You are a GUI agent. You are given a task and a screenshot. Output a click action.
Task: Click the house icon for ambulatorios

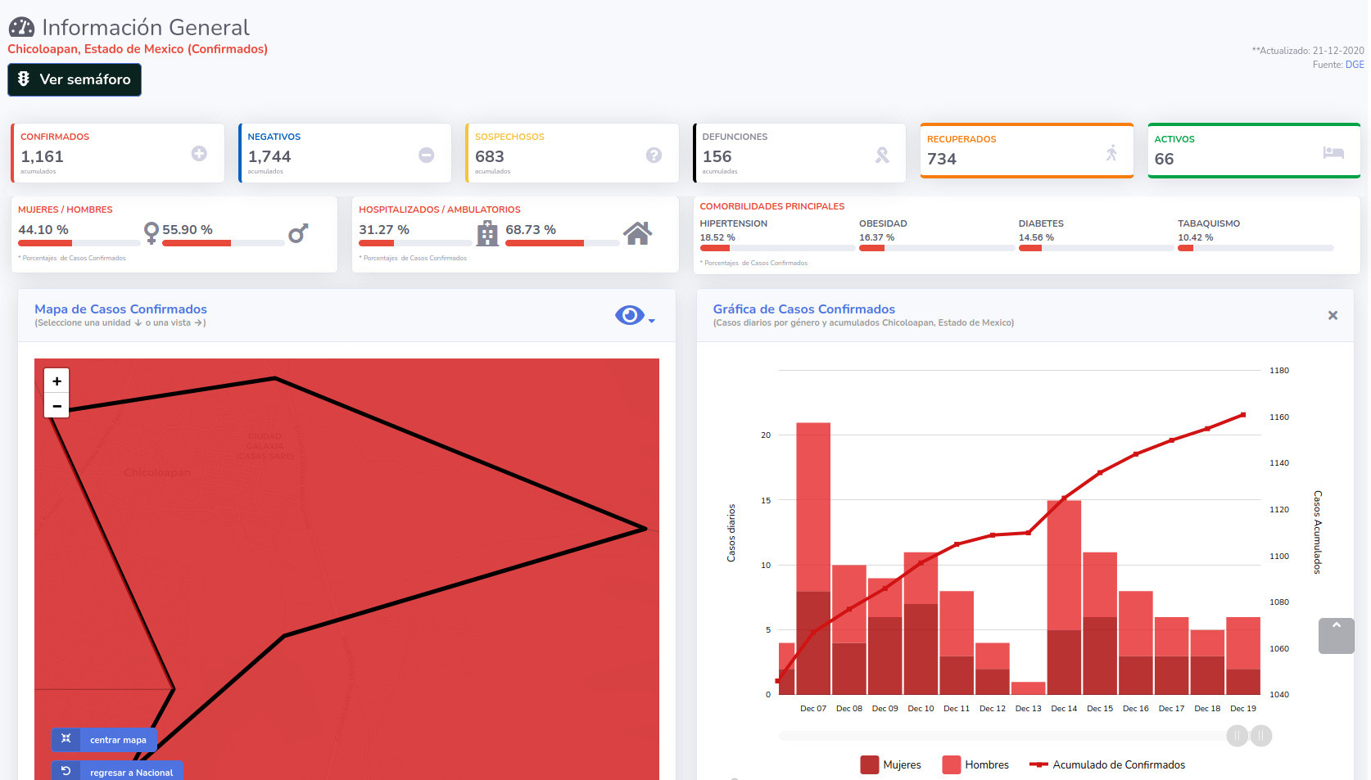(x=637, y=233)
